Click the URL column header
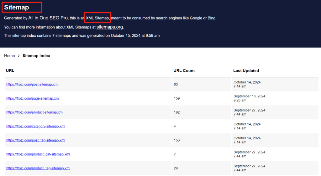Viewport: 321px width, 176px height. (x=10, y=71)
